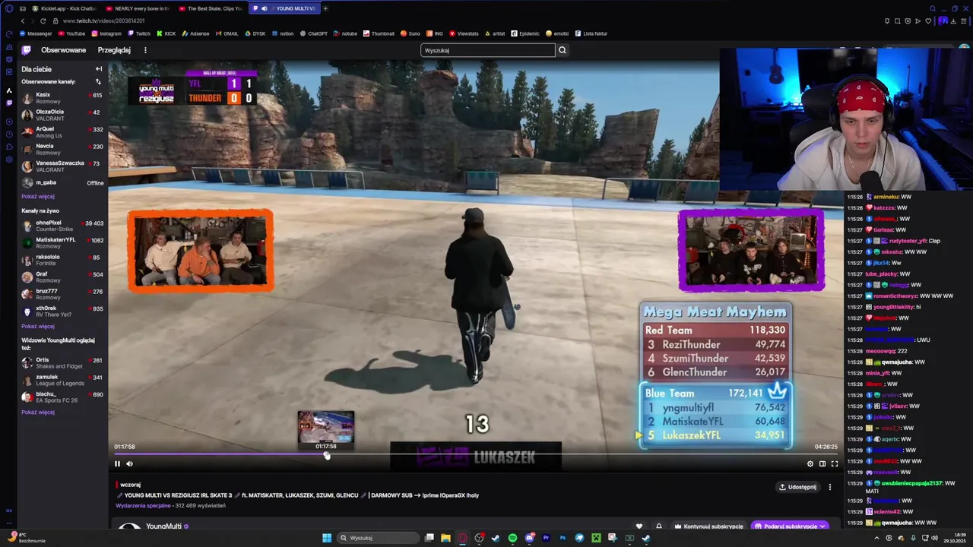
Task: Open bruz777 channel in sidebar
Action: (62, 295)
